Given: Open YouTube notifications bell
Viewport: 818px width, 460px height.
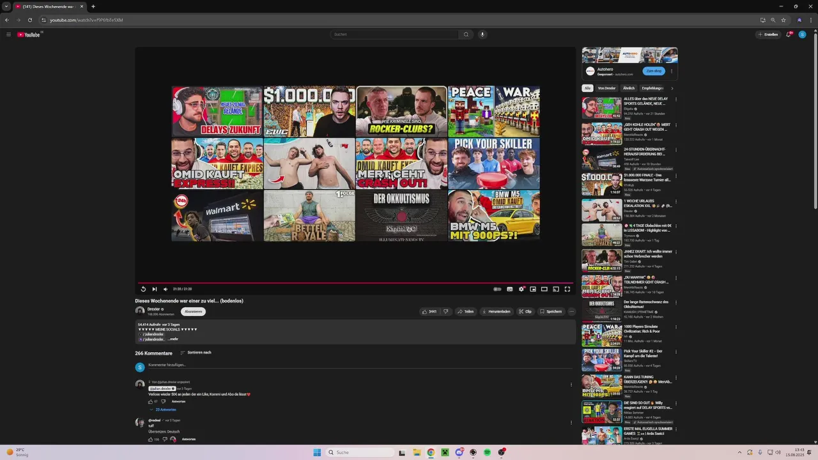Looking at the screenshot, I should coord(789,34).
